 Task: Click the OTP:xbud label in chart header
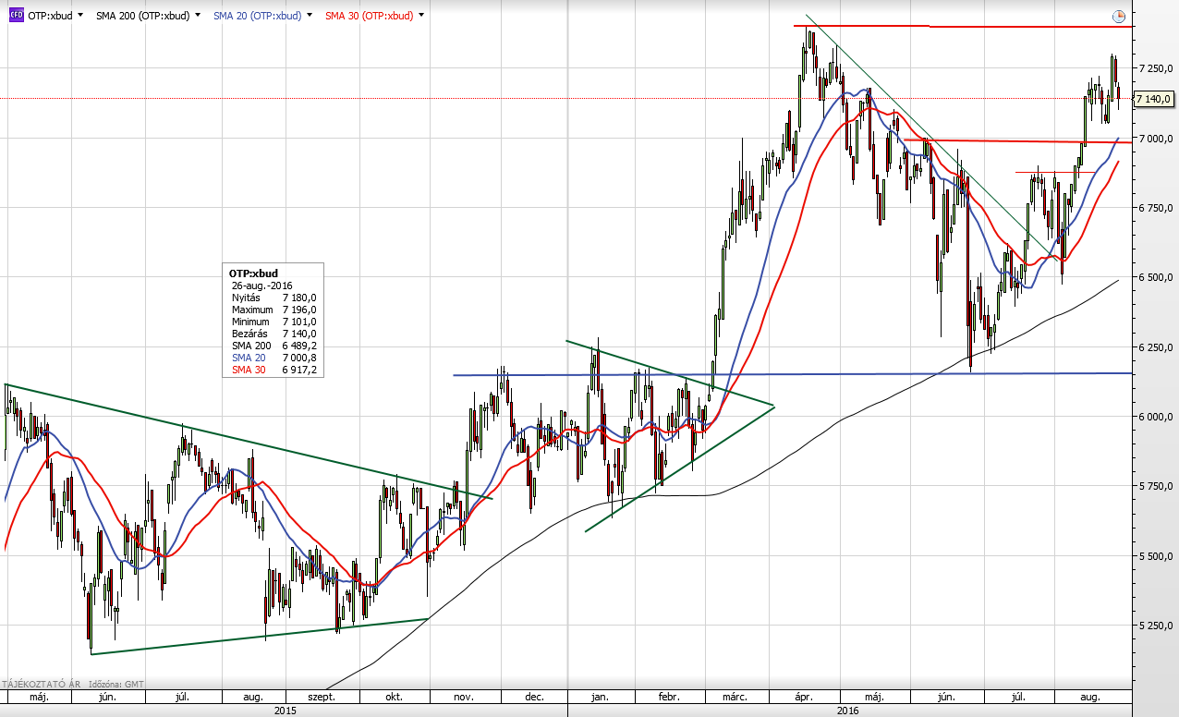(50, 16)
